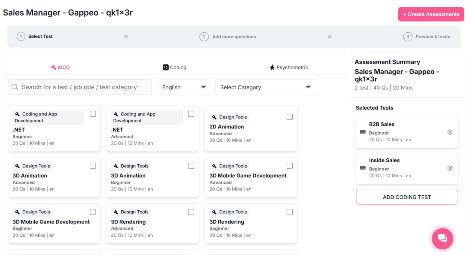Click the double chevron after Select Test

(x=126, y=37)
